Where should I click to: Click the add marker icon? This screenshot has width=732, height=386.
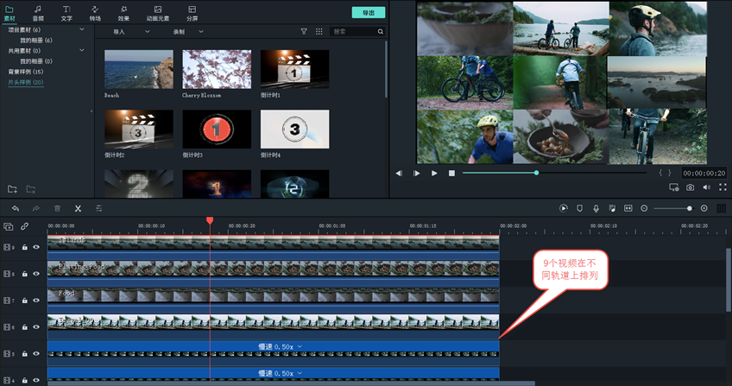tap(579, 208)
